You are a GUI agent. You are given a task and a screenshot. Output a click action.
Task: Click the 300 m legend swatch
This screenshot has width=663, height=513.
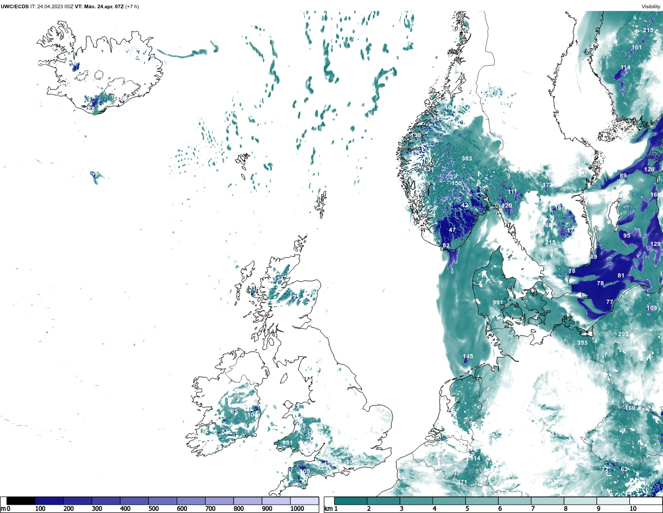click(x=106, y=501)
